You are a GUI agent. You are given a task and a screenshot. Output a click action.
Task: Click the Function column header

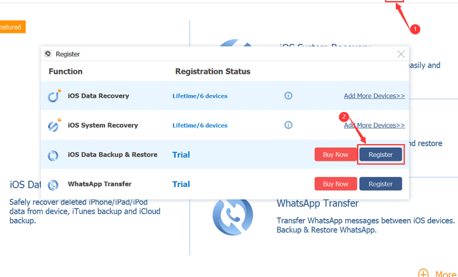point(65,71)
